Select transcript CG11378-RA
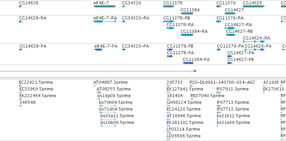The height and width of the screenshot is (141, 286). pos(180,25)
